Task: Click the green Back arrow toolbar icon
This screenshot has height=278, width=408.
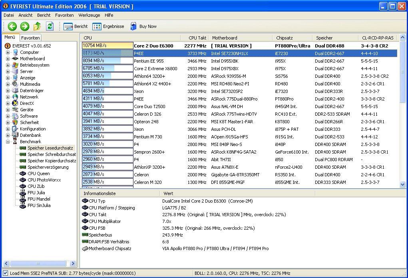Action: pyautogui.click(x=12, y=26)
